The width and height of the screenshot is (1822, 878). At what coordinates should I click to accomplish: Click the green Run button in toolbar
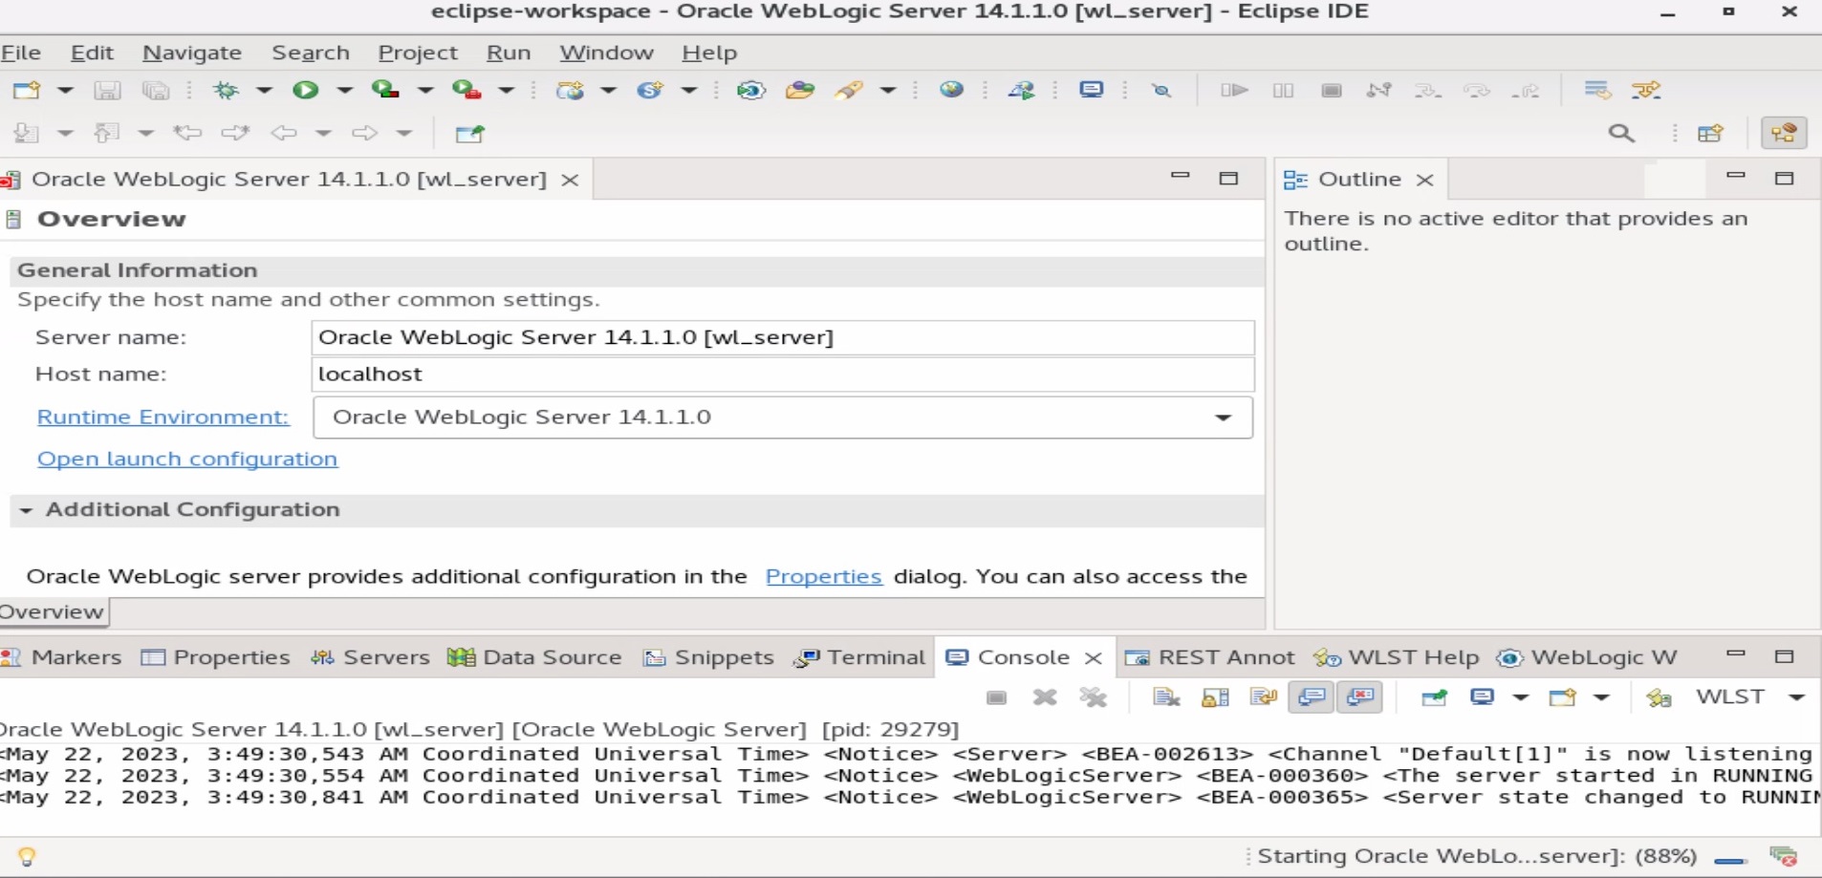point(305,90)
